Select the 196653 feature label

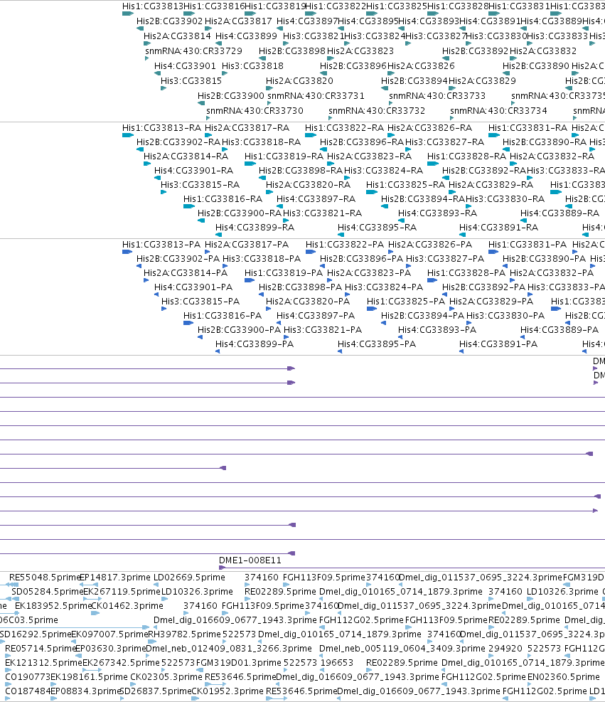(338, 663)
